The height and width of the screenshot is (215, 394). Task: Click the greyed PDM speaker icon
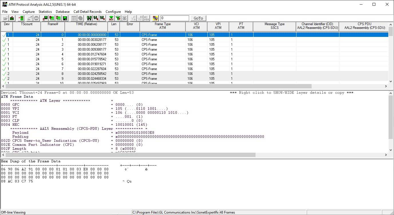point(146,18)
